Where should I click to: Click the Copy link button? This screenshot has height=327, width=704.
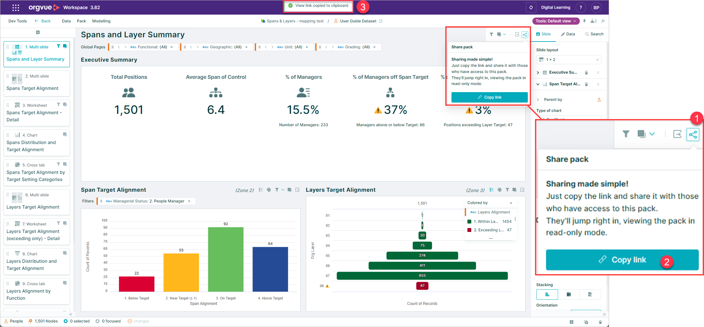pyautogui.click(x=489, y=97)
